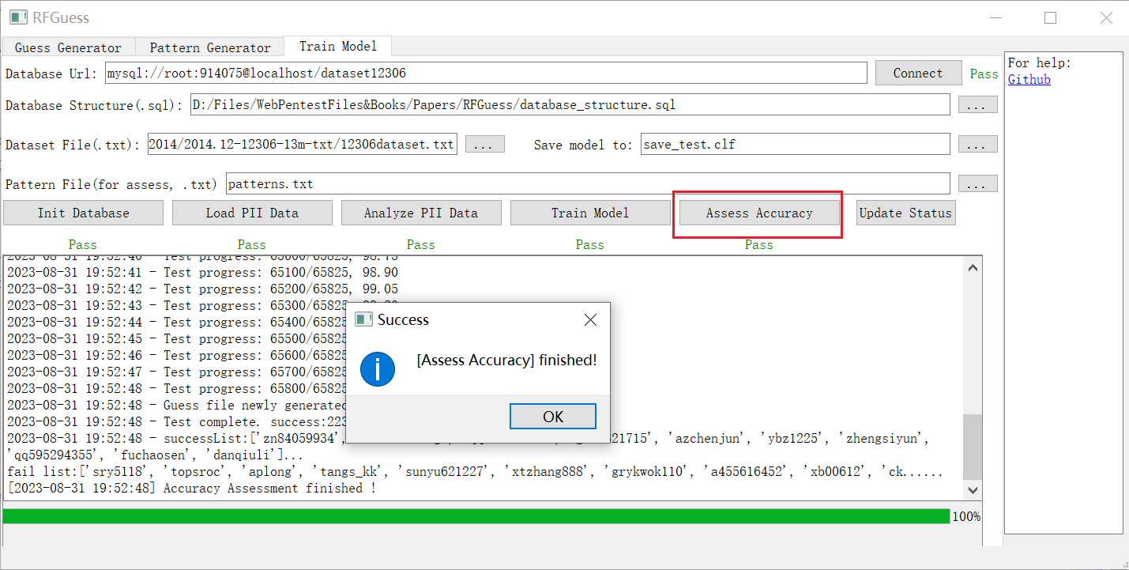Click the Pass status under Assess Accuracy
Screen dimensions: 1129x570
(x=759, y=245)
